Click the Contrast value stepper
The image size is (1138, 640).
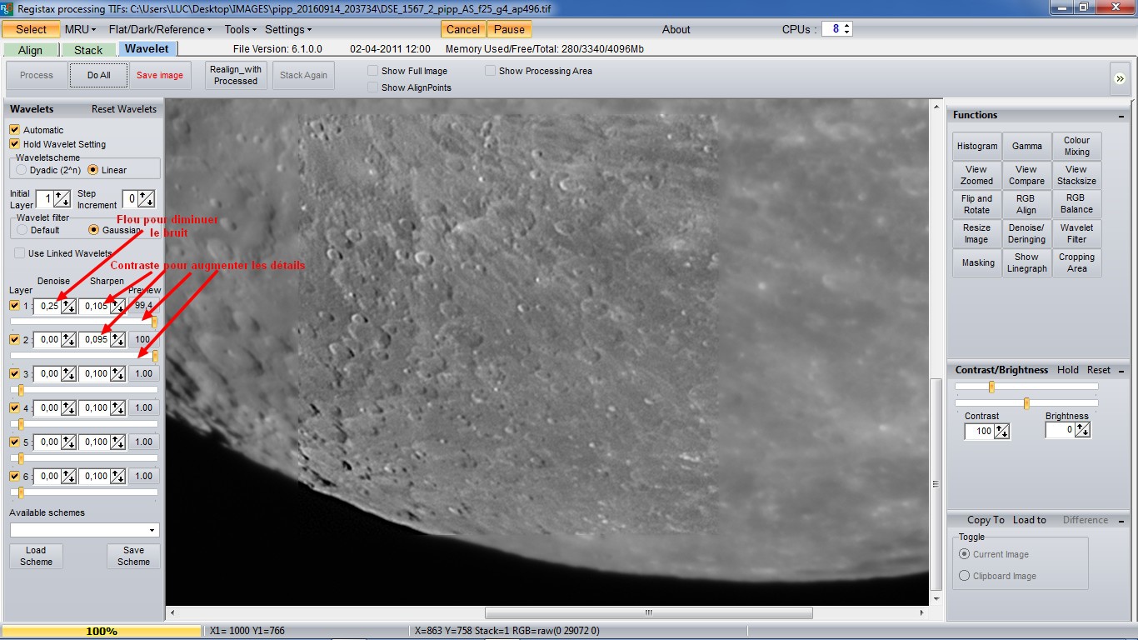tap(1001, 432)
